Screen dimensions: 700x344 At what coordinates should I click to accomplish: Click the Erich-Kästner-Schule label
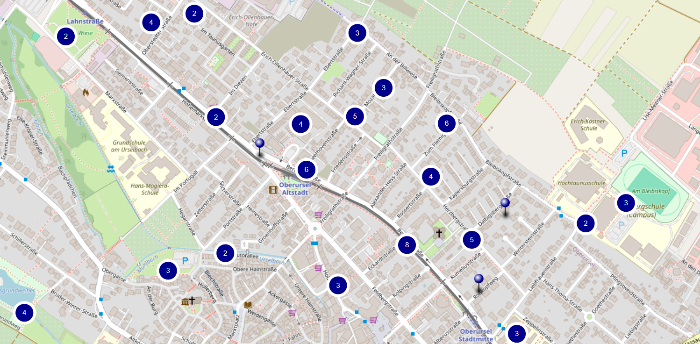coord(588,124)
